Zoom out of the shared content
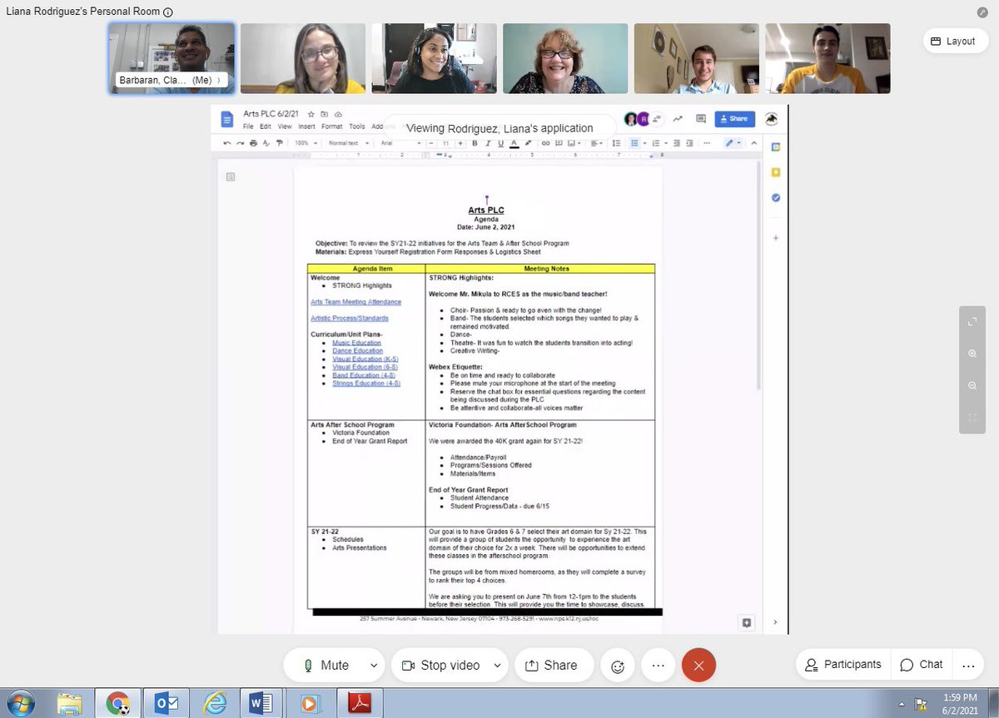 (x=972, y=386)
